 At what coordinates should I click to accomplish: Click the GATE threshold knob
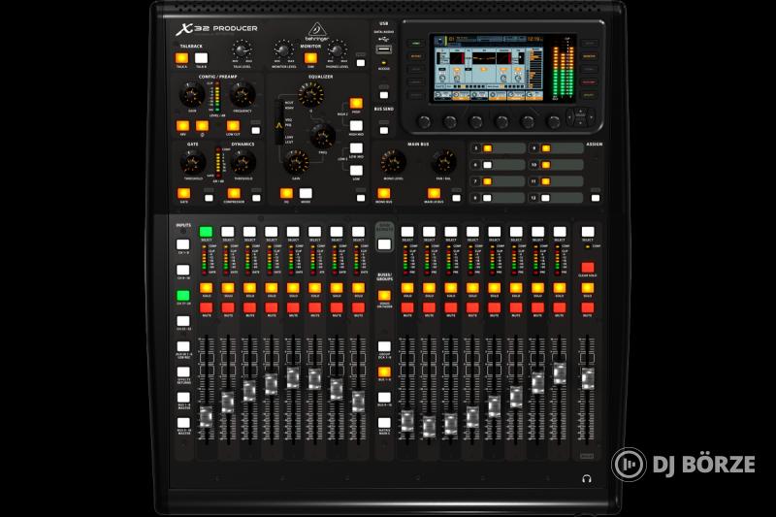click(192, 162)
